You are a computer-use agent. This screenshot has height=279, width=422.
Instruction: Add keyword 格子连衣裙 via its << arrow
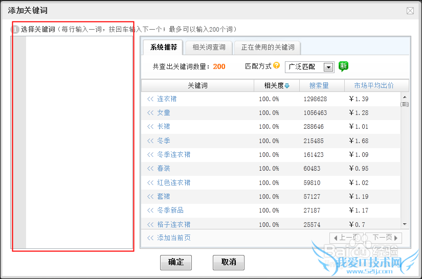click(x=150, y=224)
